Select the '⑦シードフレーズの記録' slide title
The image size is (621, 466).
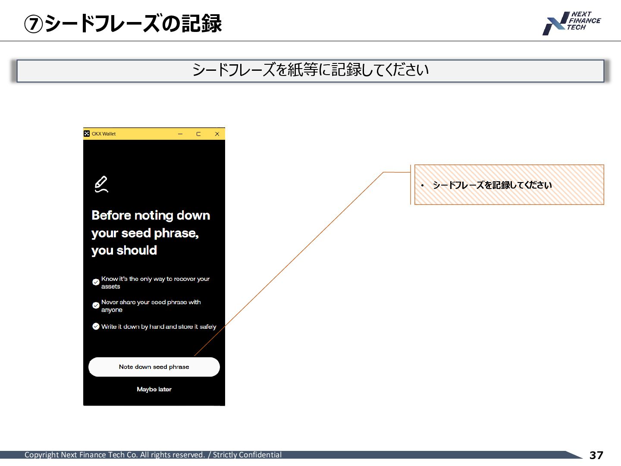[x=123, y=23]
